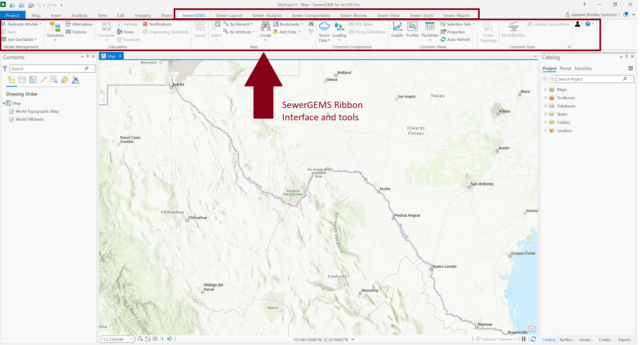Click the Locate binoculars tool

click(x=265, y=31)
